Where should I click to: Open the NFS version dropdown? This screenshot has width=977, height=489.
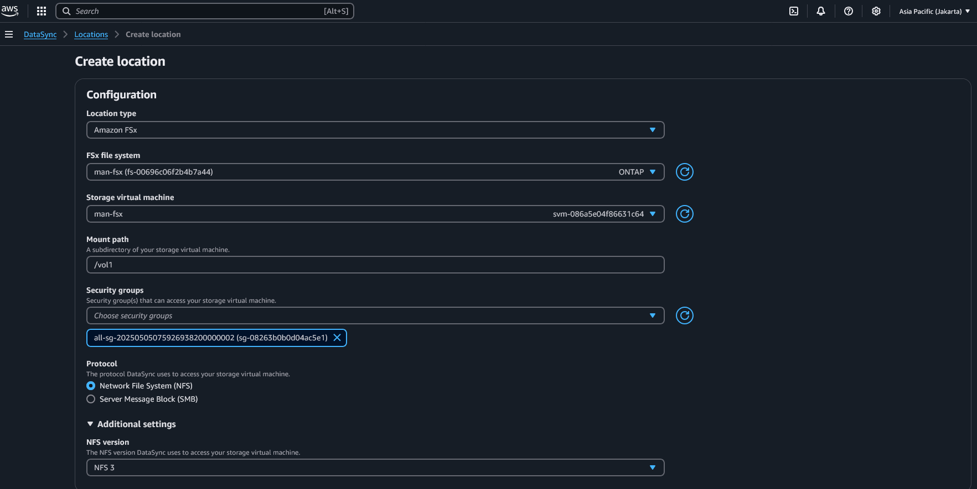pyautogui.click(x=375, y=467)
